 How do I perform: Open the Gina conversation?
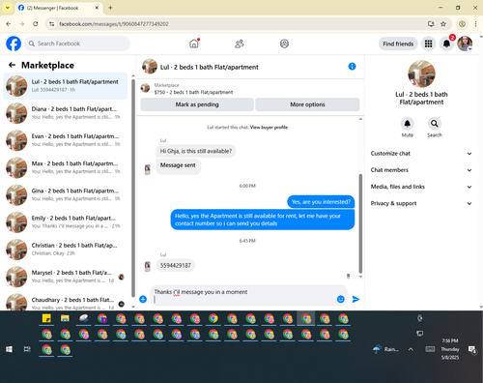[66, 194]
